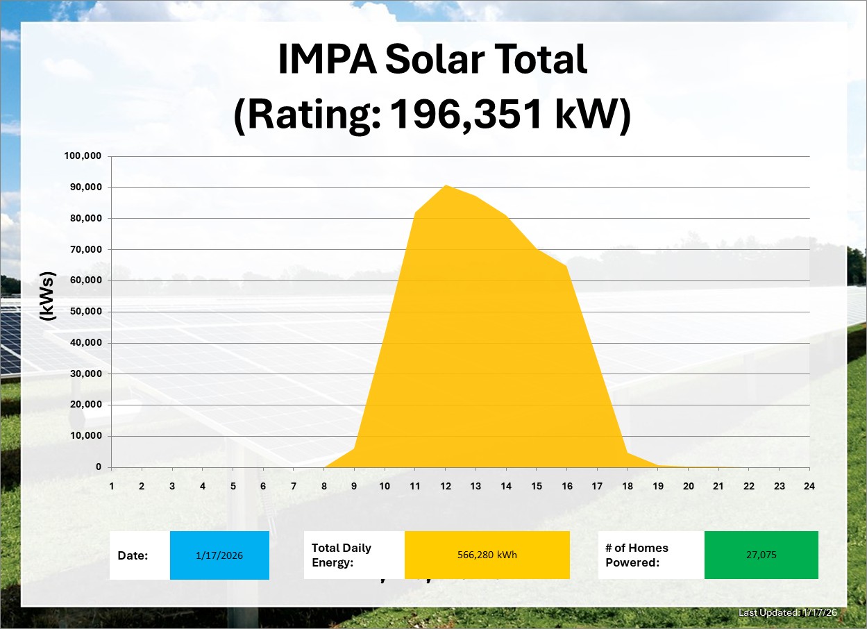This screenshot has width=867, height=629.
Task: Click the yellow 566,280 kWh energy box
Action: 487,555
